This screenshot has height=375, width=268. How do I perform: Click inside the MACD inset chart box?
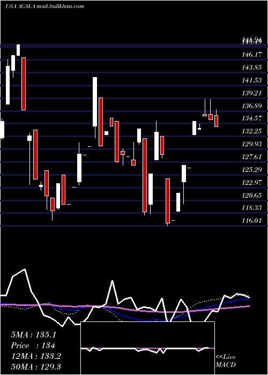147,348
